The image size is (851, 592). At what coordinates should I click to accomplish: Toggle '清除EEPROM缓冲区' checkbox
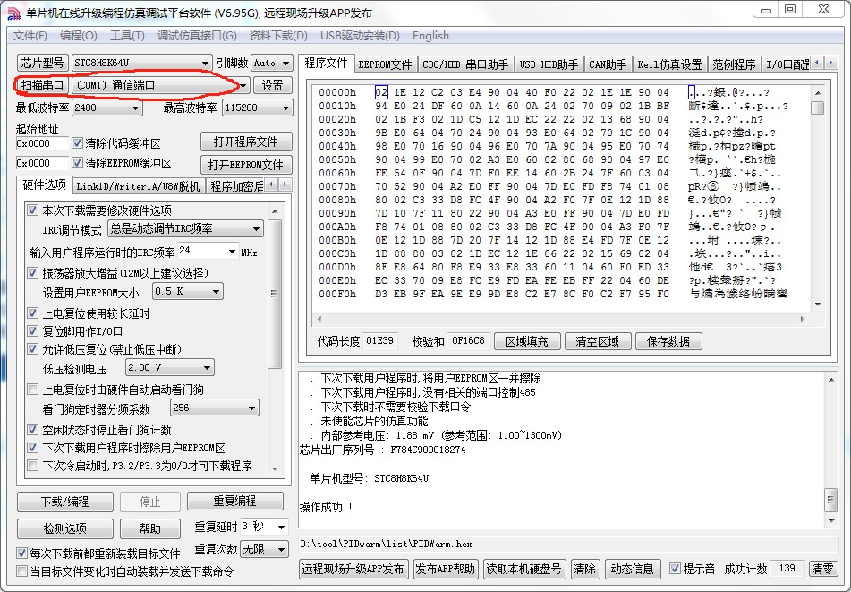(77, 163)
